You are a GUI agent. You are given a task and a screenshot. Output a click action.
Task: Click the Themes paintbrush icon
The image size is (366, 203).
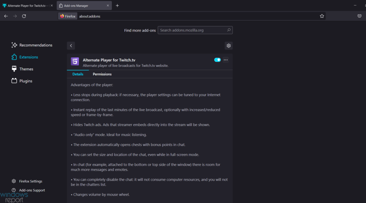click(14, 69)
